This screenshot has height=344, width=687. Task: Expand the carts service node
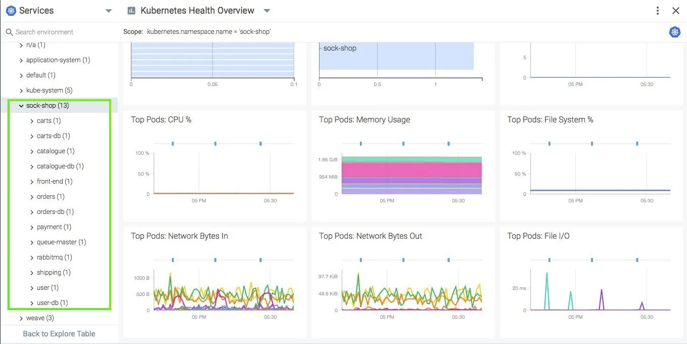click(32, 121)
